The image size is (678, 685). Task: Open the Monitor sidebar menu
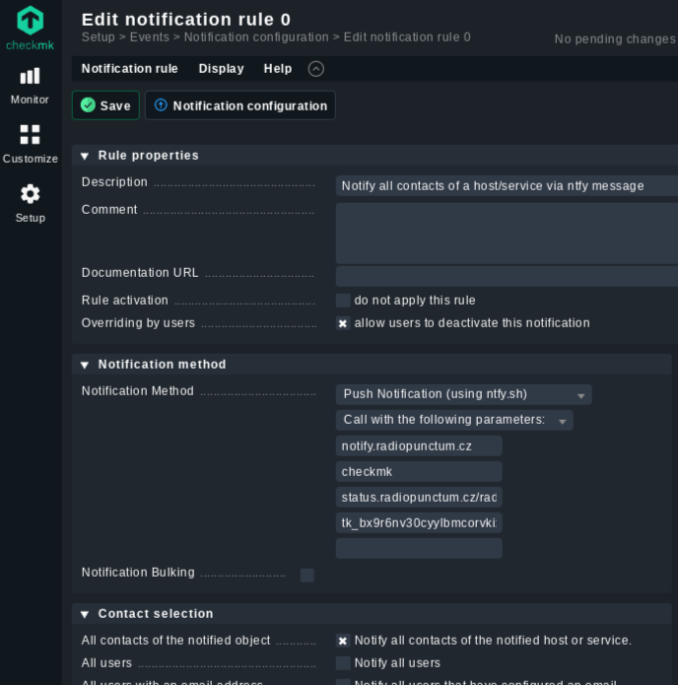[x=30, y=85]
